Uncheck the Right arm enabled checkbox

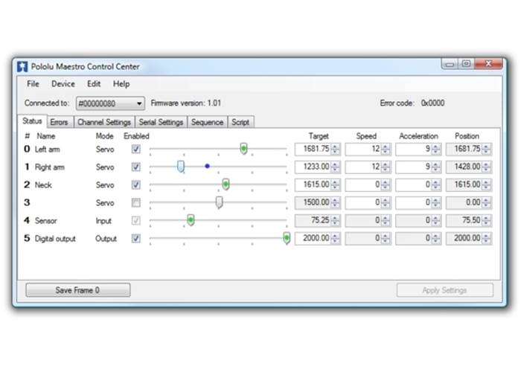click(135, 167)
